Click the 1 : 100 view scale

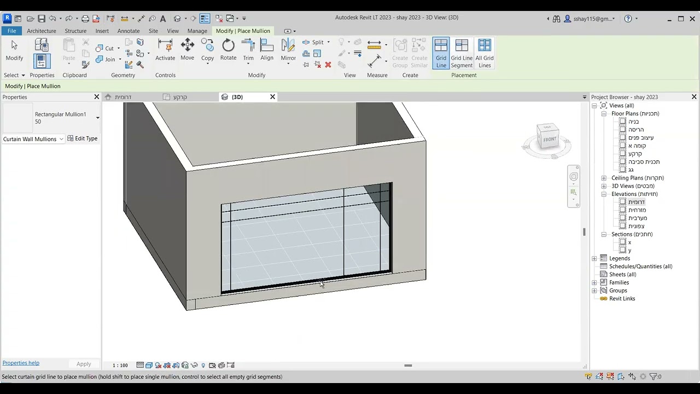pos(120,365)
